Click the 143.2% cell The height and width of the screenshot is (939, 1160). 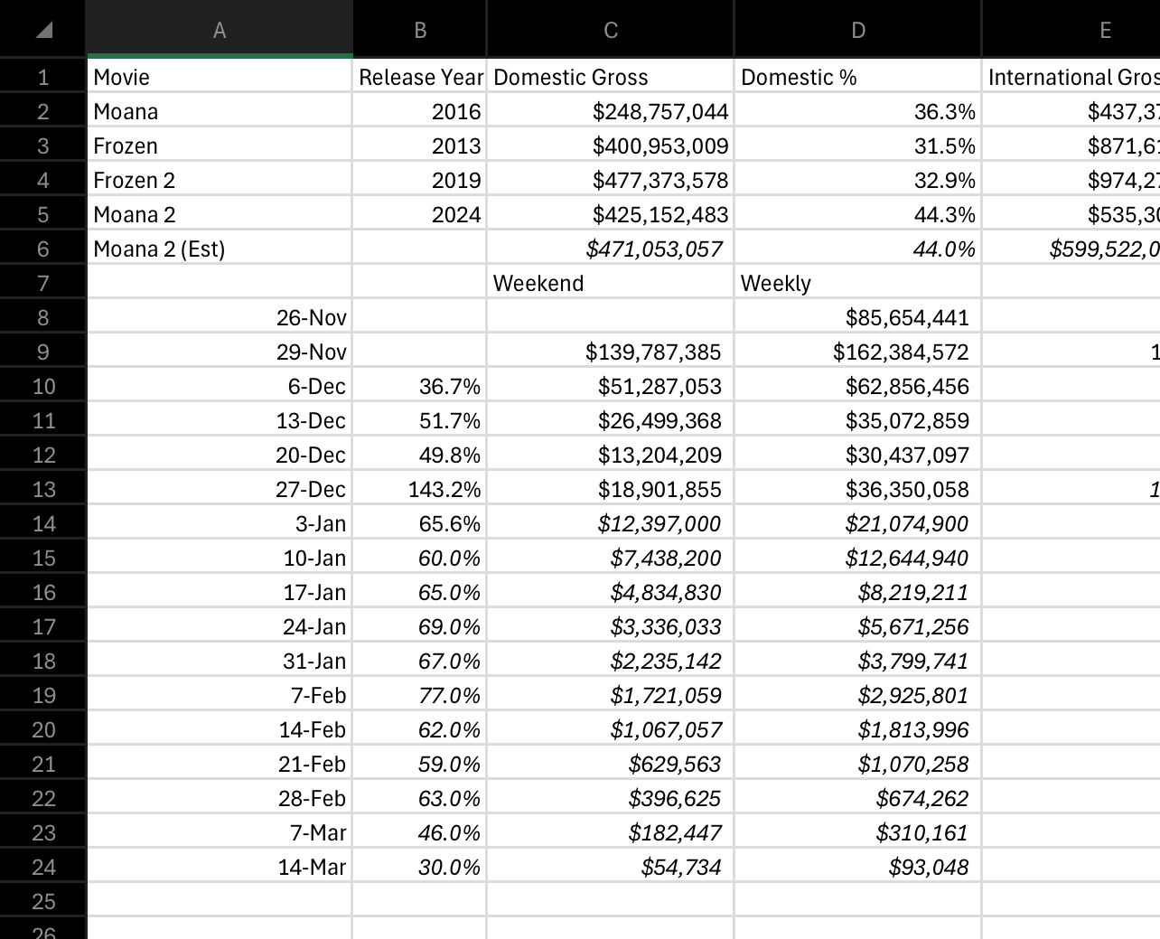coord(420,489)
